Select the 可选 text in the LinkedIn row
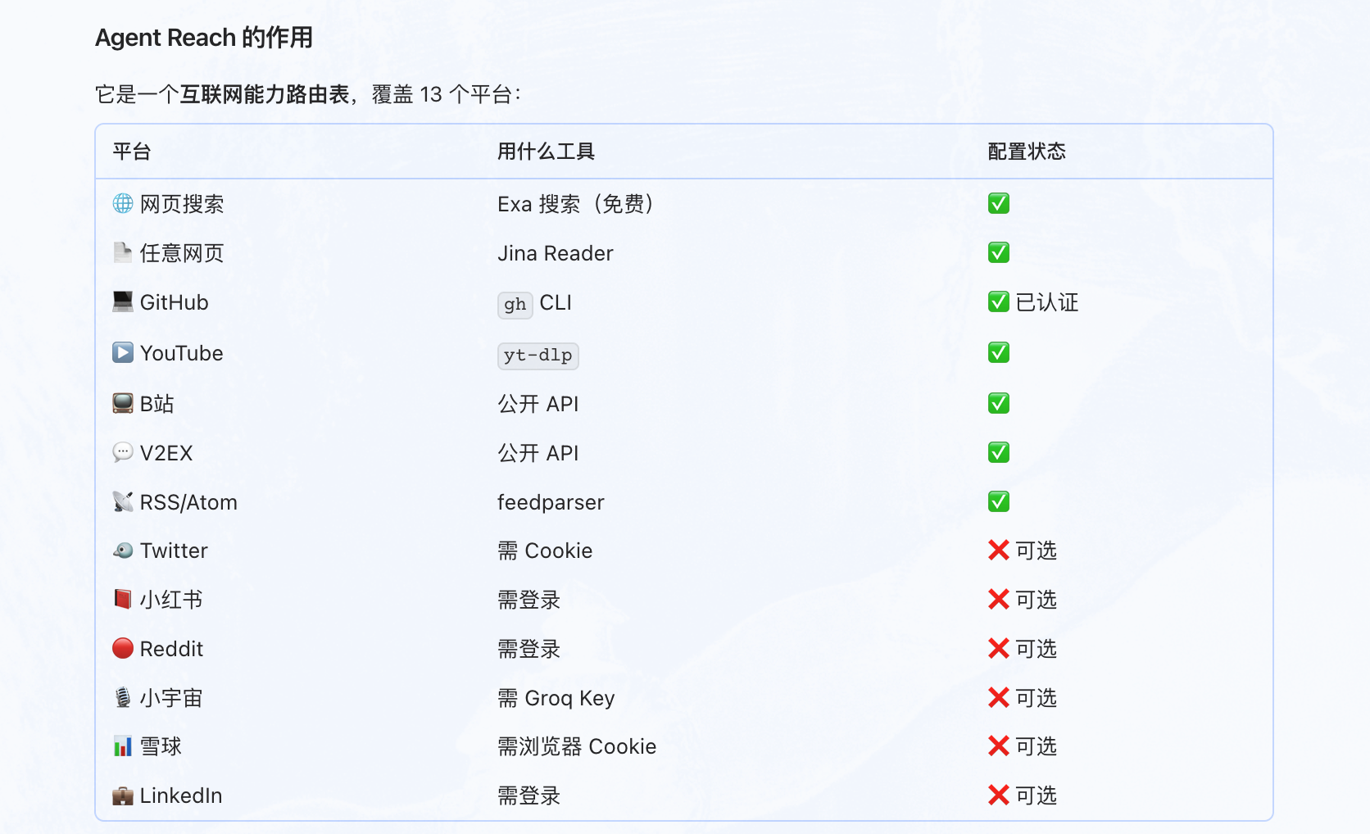1370x834 pixels. (x=1037, y=795)
